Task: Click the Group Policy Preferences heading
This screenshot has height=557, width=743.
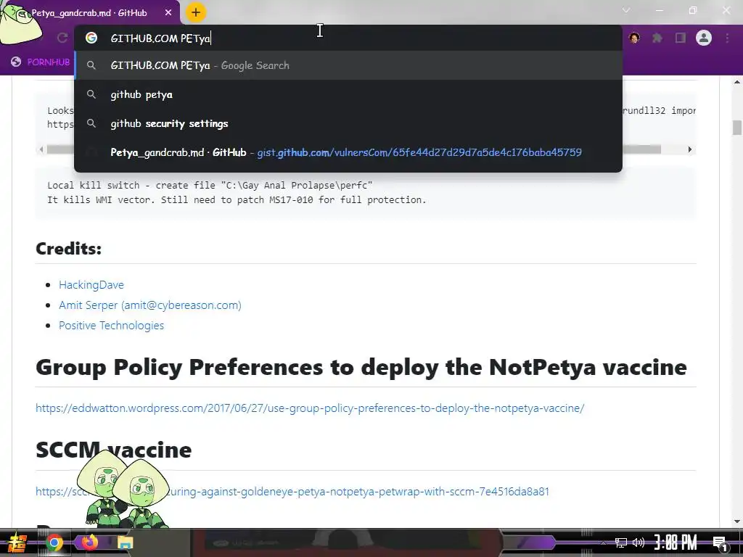Action: [x=361, y=367]
